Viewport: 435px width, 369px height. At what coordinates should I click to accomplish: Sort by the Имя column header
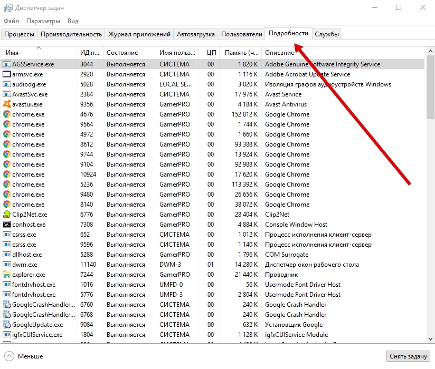pos(39,52)
